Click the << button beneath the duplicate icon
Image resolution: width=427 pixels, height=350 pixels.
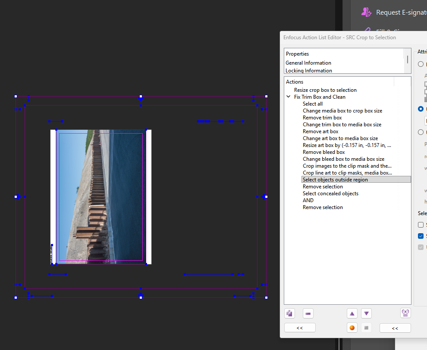pos(300,328)
